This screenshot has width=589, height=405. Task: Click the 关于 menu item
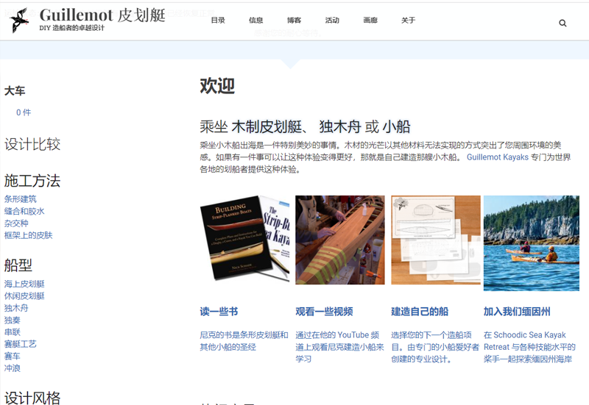click(408, 21)
